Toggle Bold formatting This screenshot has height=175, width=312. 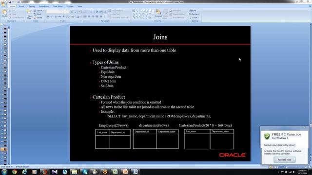coord(48,17)
